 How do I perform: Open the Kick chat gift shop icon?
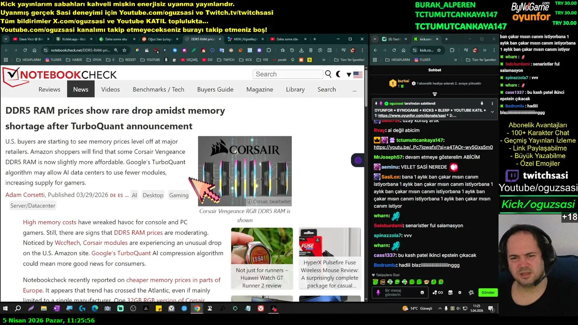click(450, 292)
